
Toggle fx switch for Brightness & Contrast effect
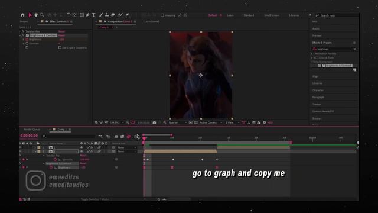[x=23, y=35]
